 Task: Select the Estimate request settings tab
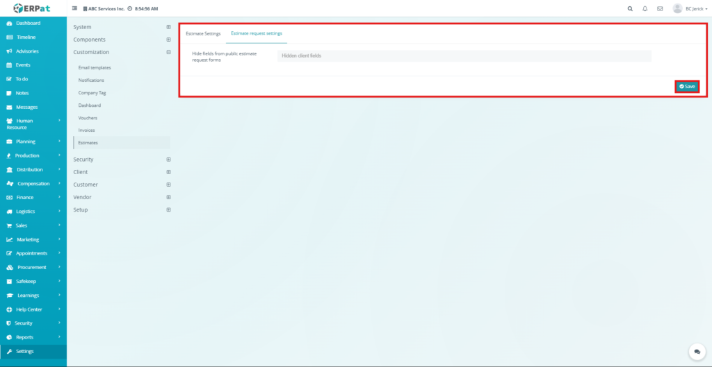tap(257, 33)
